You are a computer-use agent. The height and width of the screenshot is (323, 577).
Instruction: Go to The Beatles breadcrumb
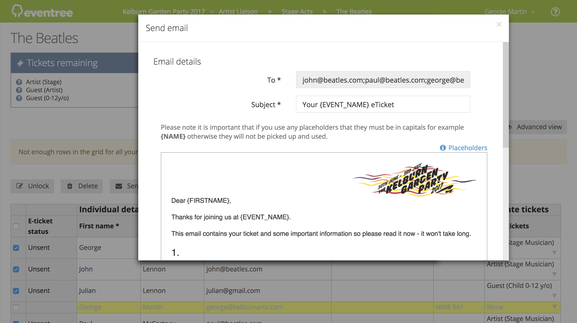[354, 12]
